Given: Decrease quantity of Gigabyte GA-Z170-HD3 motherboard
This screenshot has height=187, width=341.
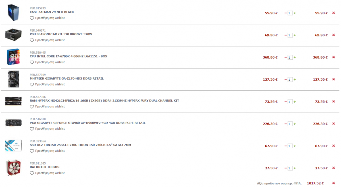Looking at the screenshot, I should pyautogui.click(x=286, y=80).
